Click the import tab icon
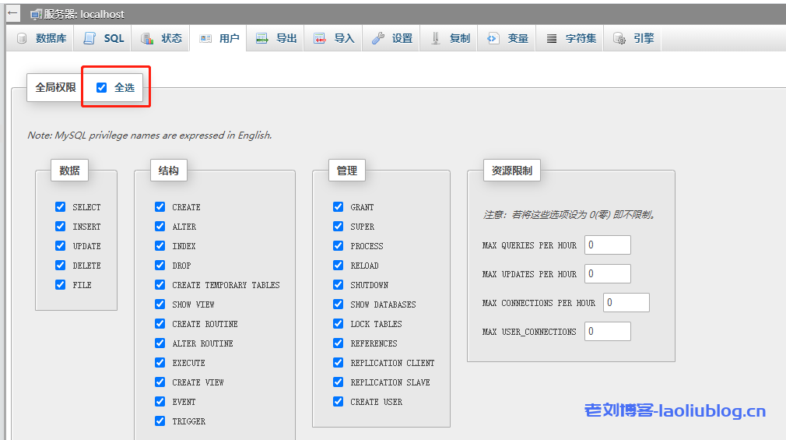The image size is (786, 440). tap(320, 38)
